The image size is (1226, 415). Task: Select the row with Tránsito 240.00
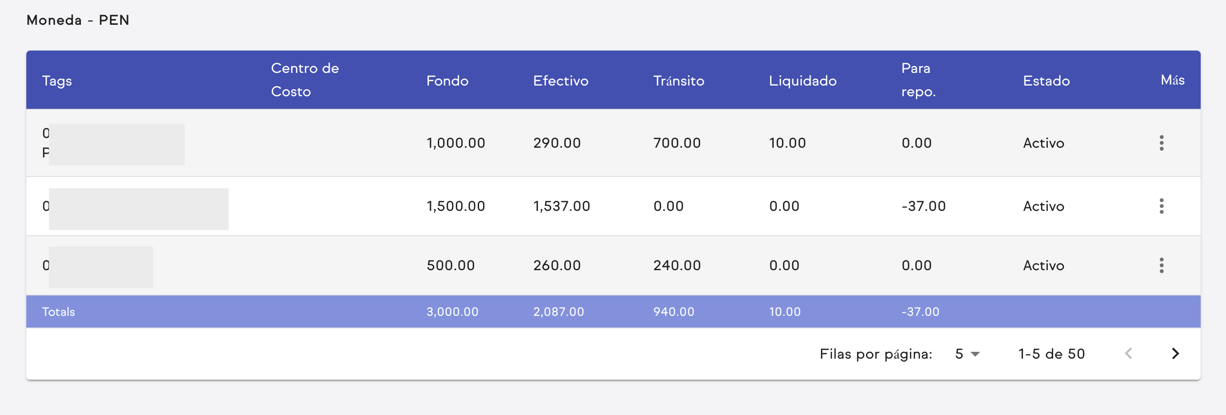(677, 265)
